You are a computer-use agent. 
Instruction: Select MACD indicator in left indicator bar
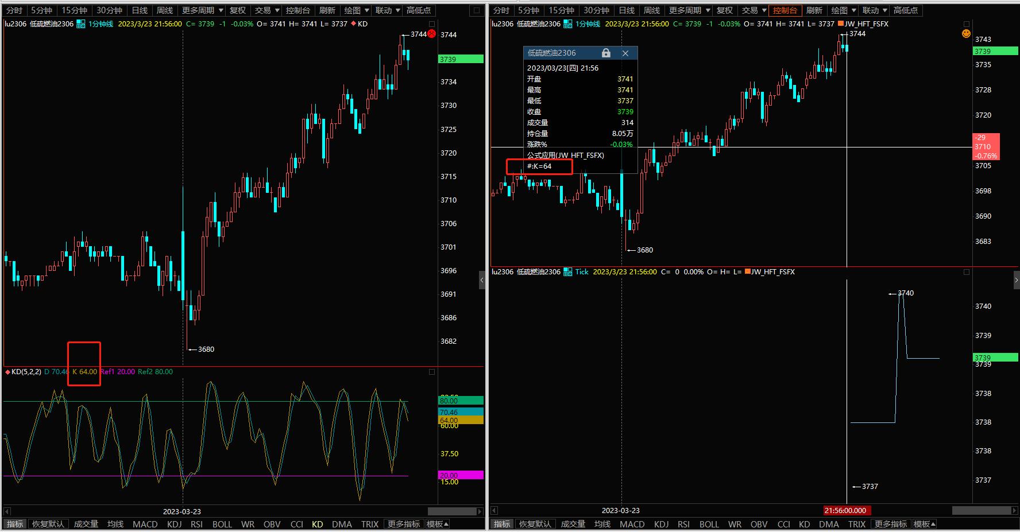[x=145, y=524]
